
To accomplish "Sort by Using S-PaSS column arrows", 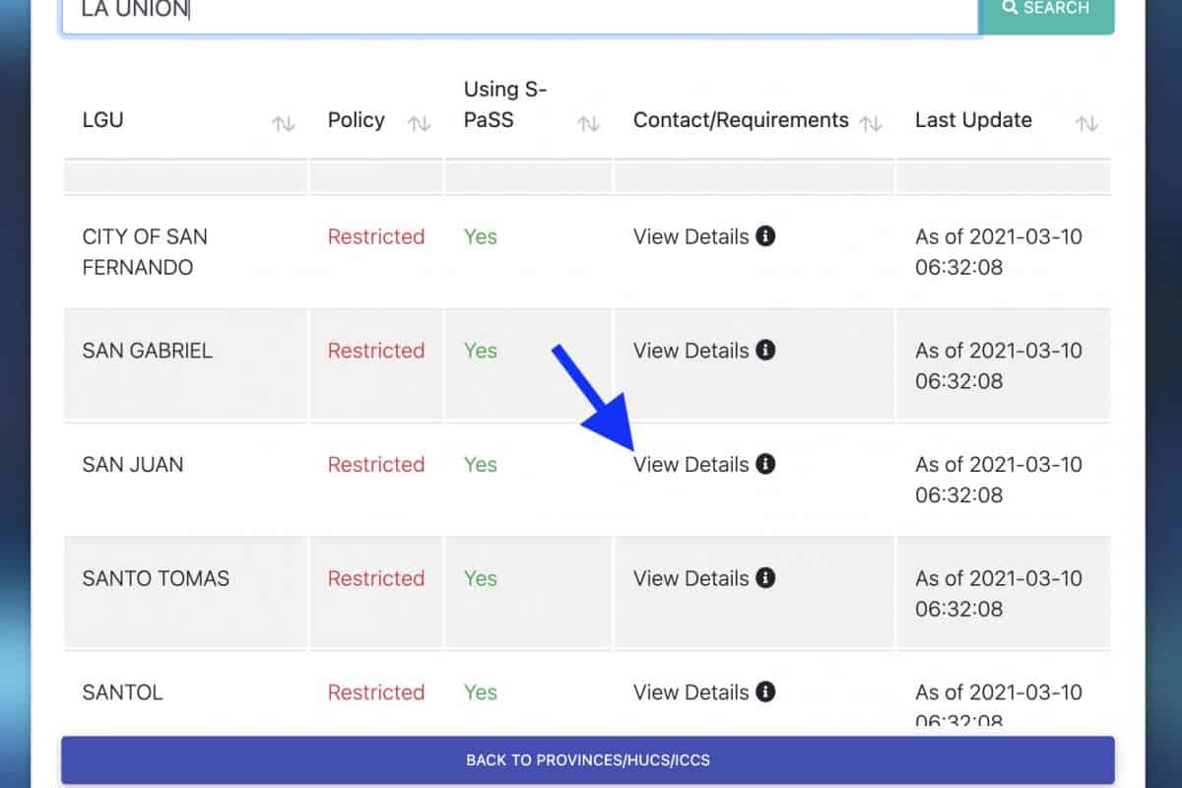I will click(x=589, y=124).
